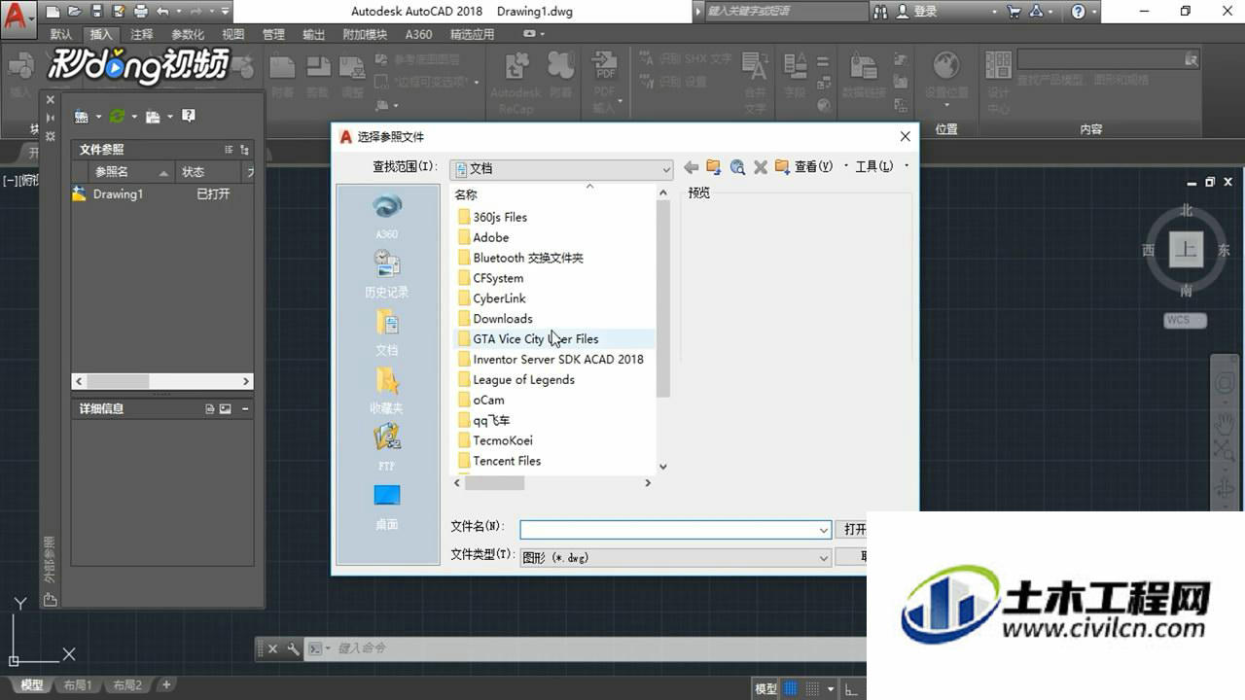Click the search binoculars icon in title bar
Screen dimensions: 1245x700
click(881, 12)
